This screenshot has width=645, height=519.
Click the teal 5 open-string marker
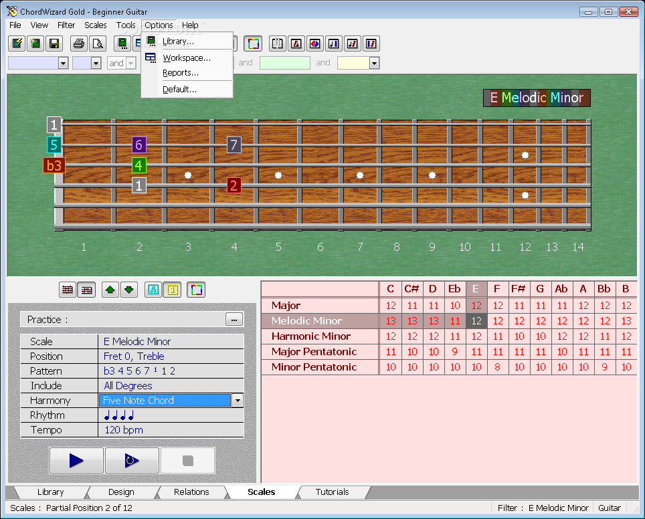[x=54, y=144]
